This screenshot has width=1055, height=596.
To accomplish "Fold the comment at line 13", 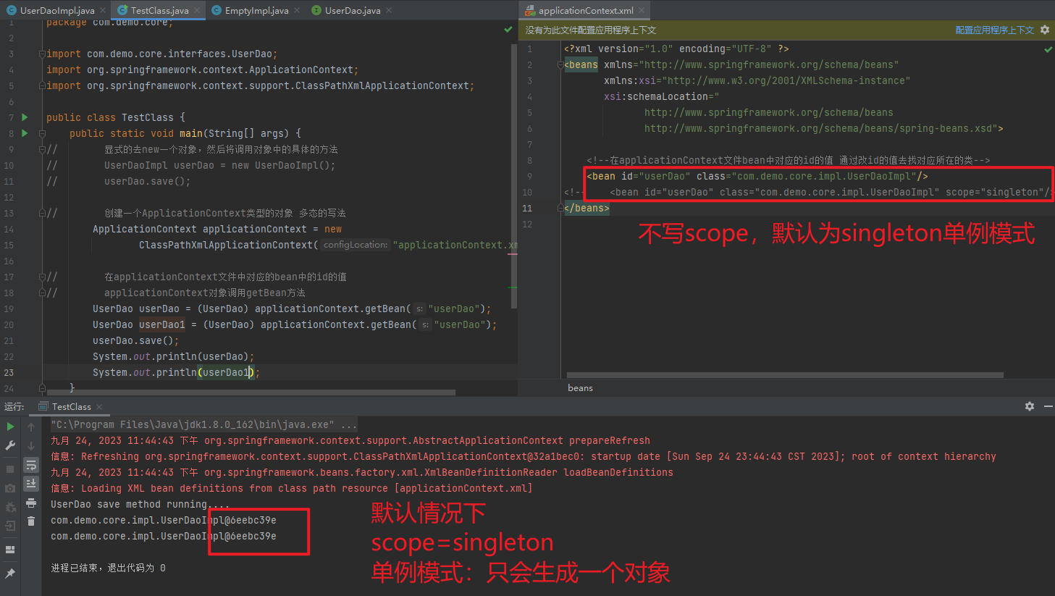I will pyautogui.click(x=42, y=213).
